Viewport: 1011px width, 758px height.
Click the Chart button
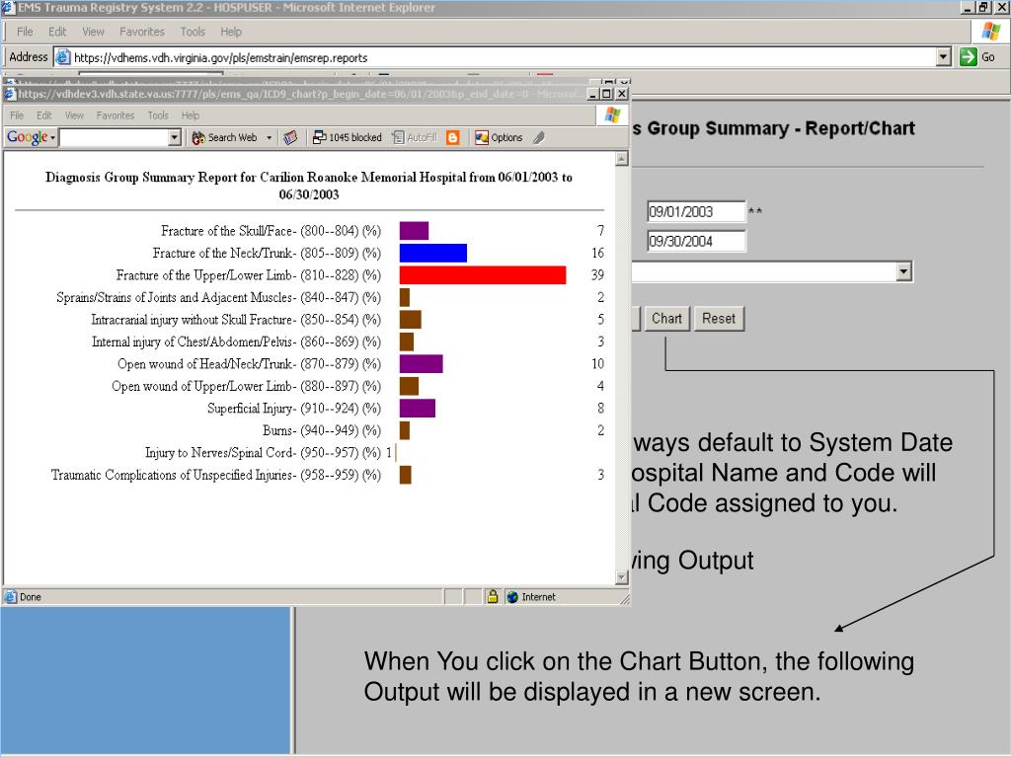[x=666, y=318]
